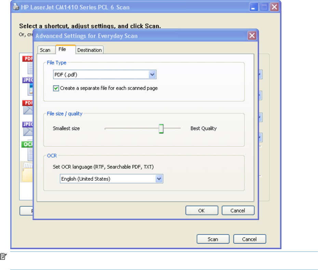
Task: Click the Smallest size label
Action: coord(66,128)
